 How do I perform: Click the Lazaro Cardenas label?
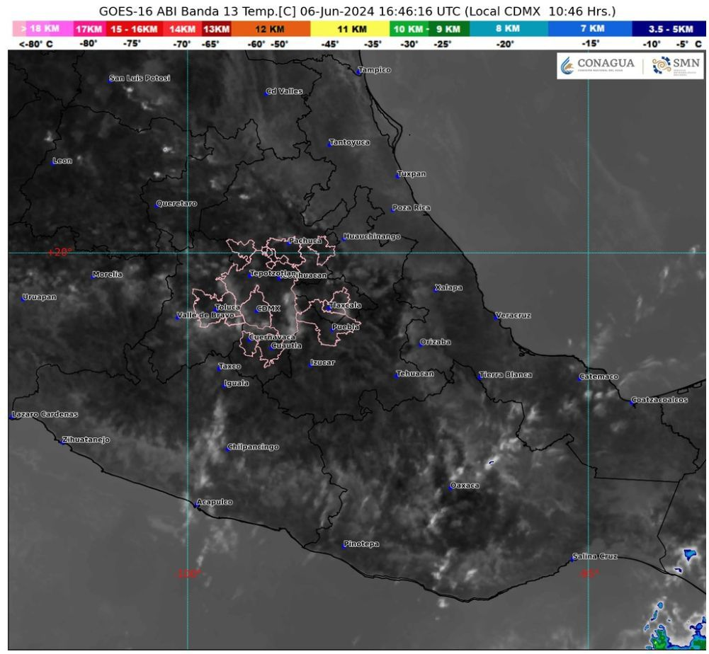pyautogui.click(x=46, y=413)
